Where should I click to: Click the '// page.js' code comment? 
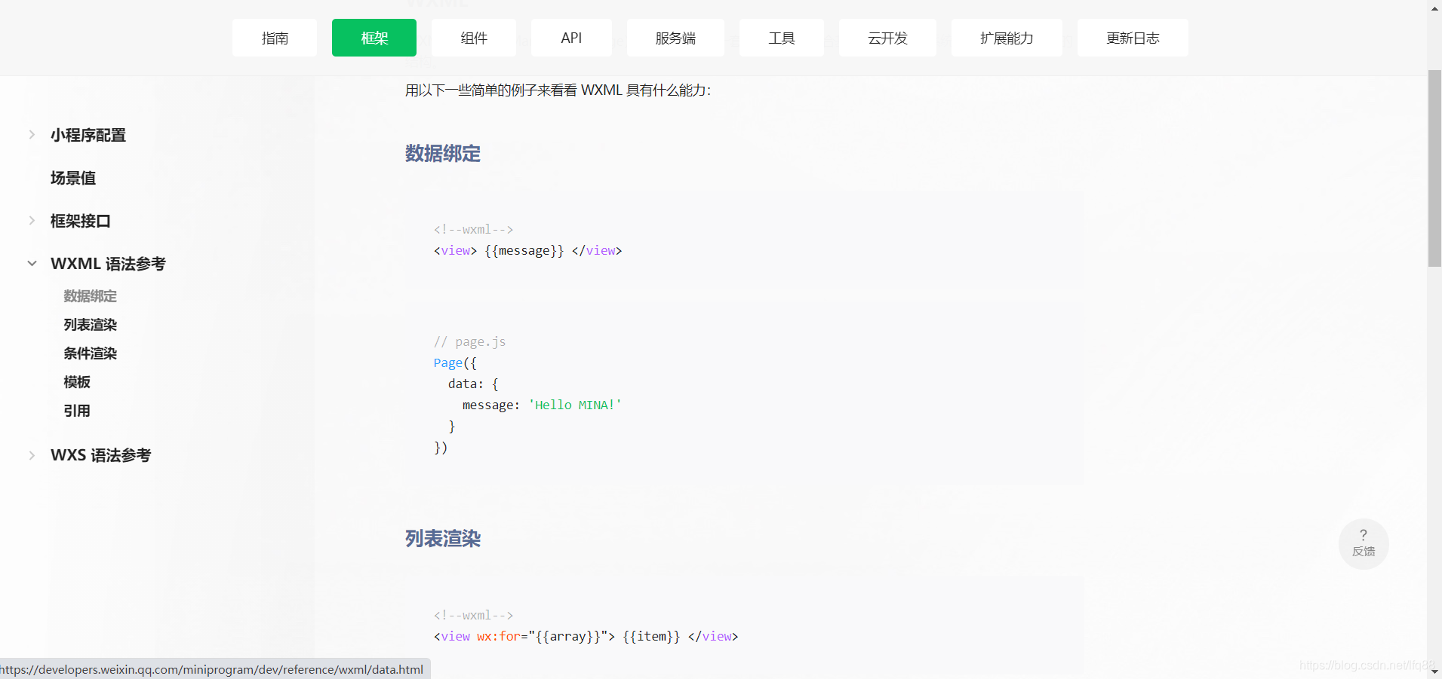(x=469, y=342)
